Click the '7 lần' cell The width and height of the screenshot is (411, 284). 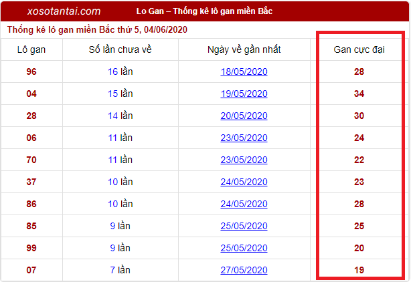tap(120, 270)
